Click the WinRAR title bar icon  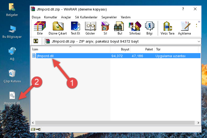(x=33, y=9)
